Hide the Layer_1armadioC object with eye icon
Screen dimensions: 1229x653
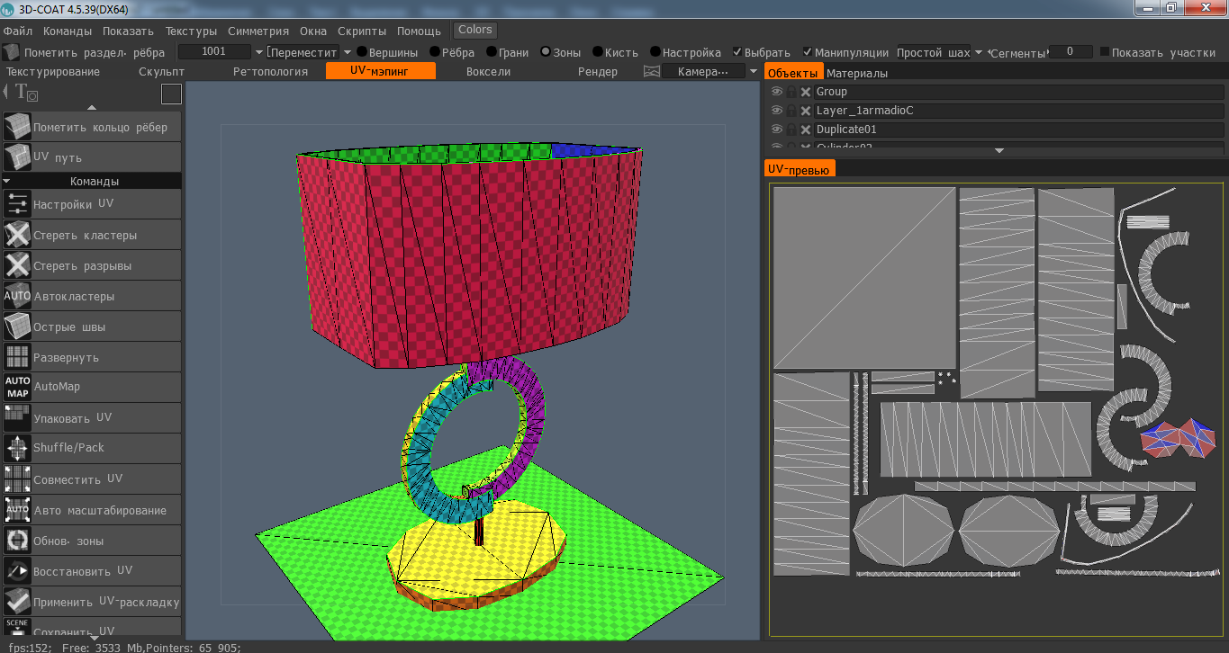777,111
